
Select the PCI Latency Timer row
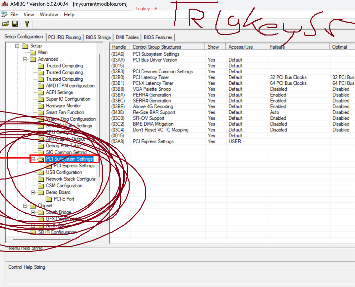(232, 77)
